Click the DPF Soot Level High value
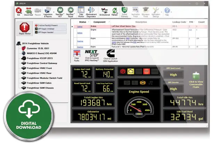The width and height of the screenshot is (213, 144). coord(173,75)
